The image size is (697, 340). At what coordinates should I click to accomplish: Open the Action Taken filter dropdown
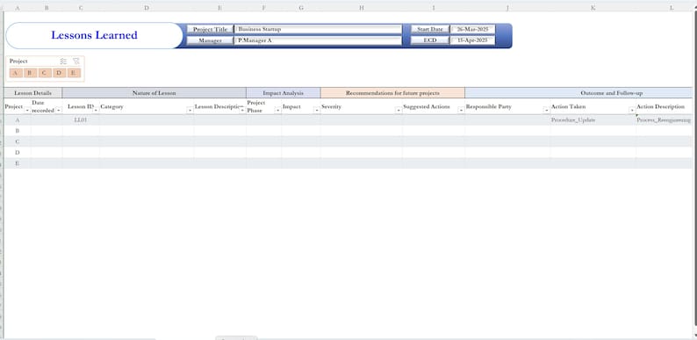632,111
